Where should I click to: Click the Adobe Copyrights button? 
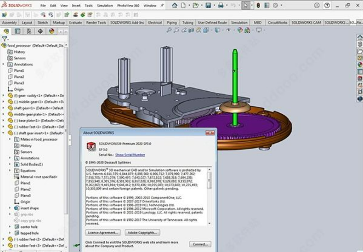[x=142, y=233]
